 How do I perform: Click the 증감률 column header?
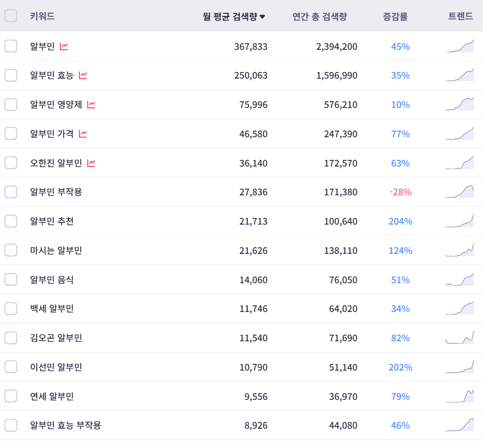pos(395,16)
